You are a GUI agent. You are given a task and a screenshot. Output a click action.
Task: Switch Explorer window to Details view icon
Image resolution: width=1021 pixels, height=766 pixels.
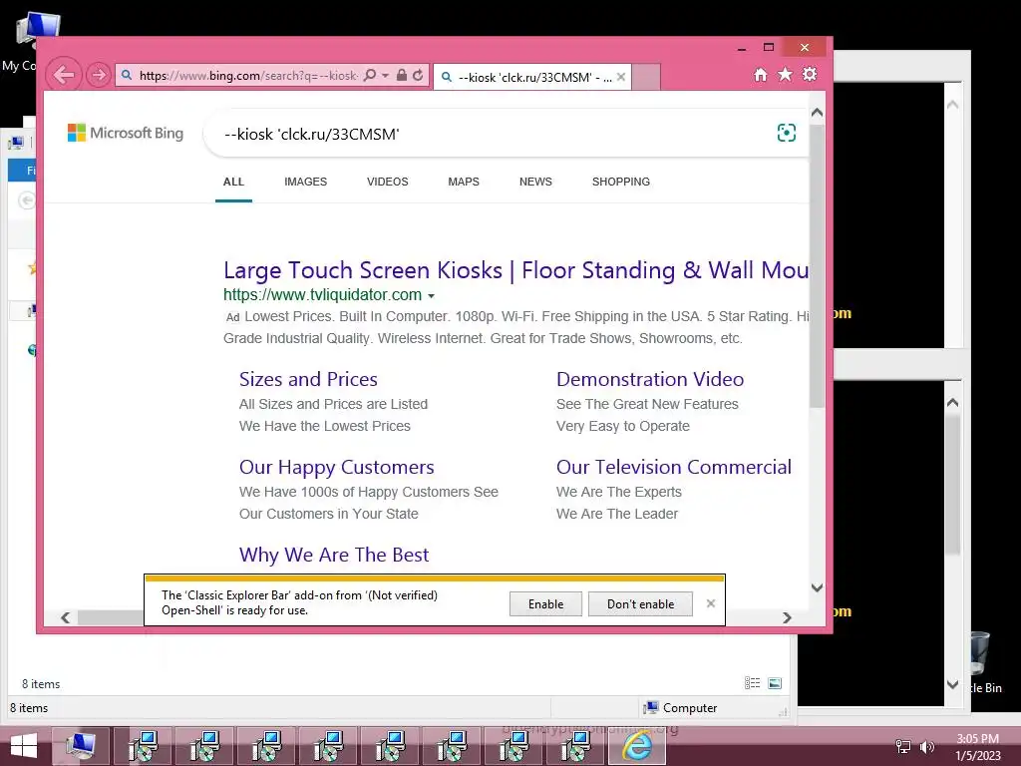(752, 682)
